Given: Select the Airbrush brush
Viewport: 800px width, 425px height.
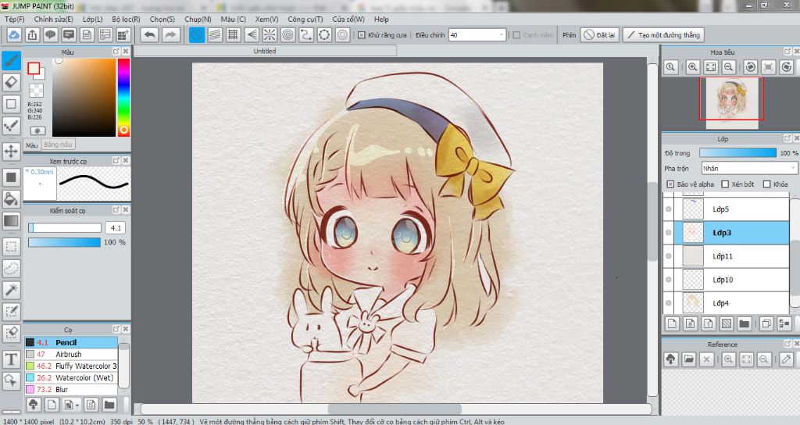Looking at the screenshot, I should (x=71, y=354).
